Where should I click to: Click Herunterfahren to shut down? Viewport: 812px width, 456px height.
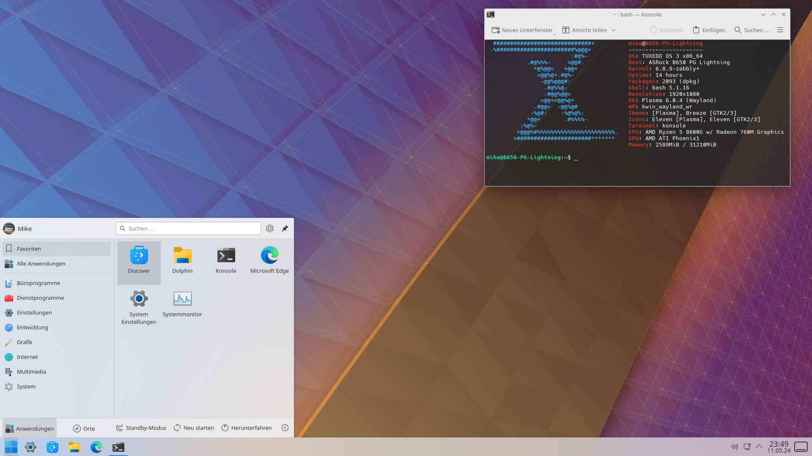click(x=247, y=428)
